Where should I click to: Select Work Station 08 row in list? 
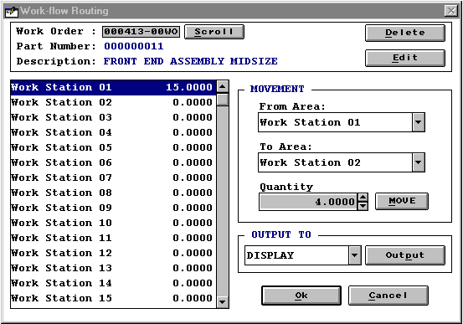coord(113,193)
